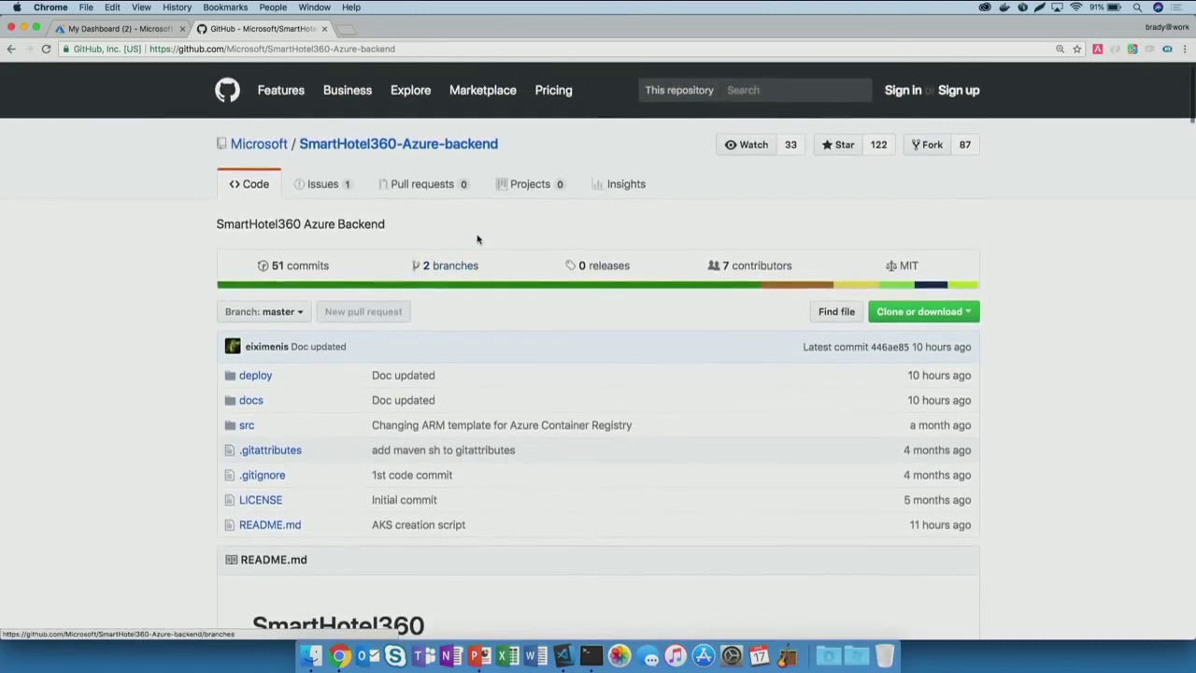Click the repository book icon beside Microsoft

[221, 144]
